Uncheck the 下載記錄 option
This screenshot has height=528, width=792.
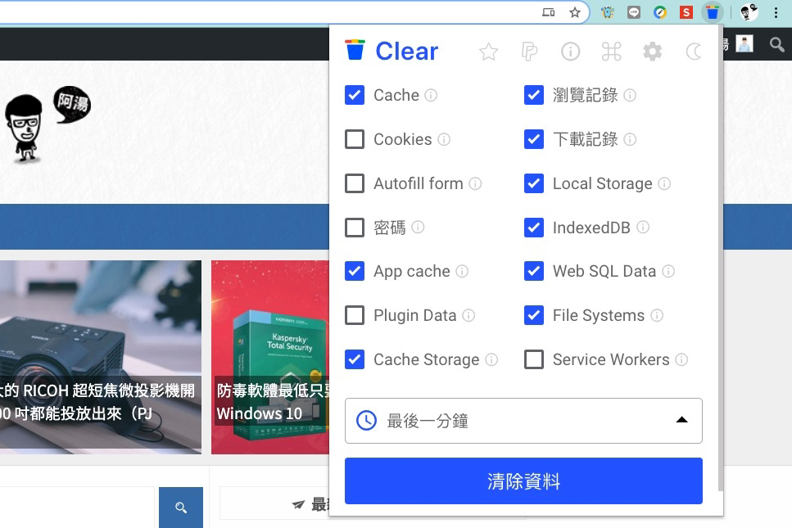(x=534, y=139)
